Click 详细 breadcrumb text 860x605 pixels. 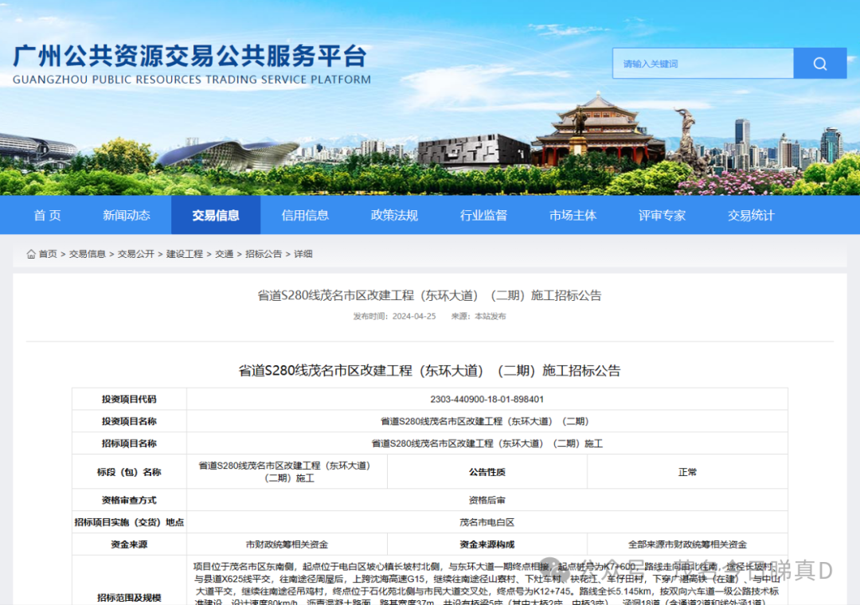[x=303, y=254]
